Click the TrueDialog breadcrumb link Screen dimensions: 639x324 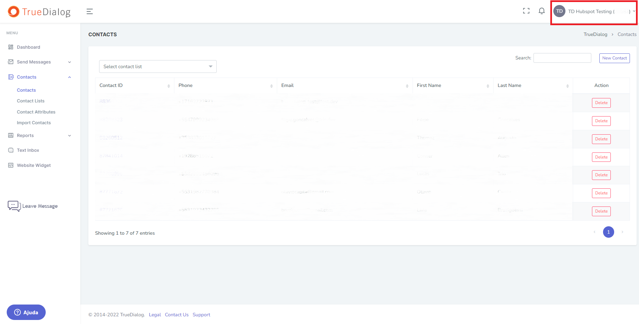(x=595, y=34)
